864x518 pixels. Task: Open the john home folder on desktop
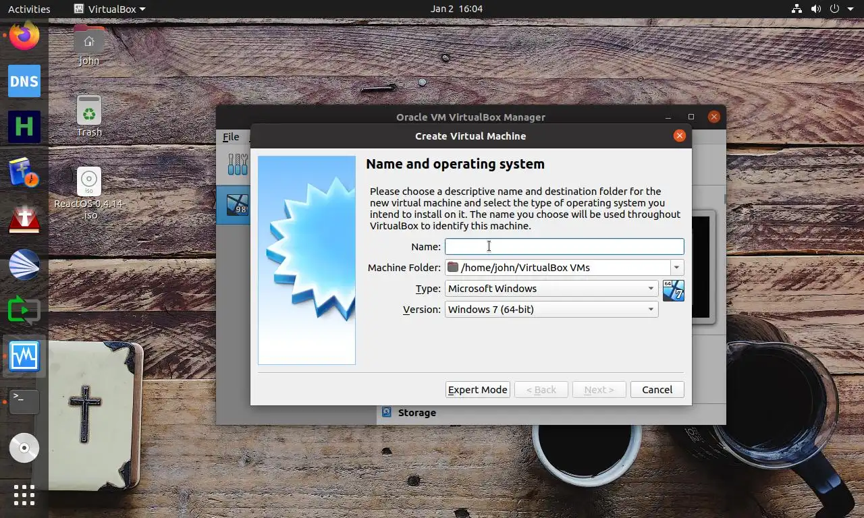pyautogui.click(x=89, y=46)
